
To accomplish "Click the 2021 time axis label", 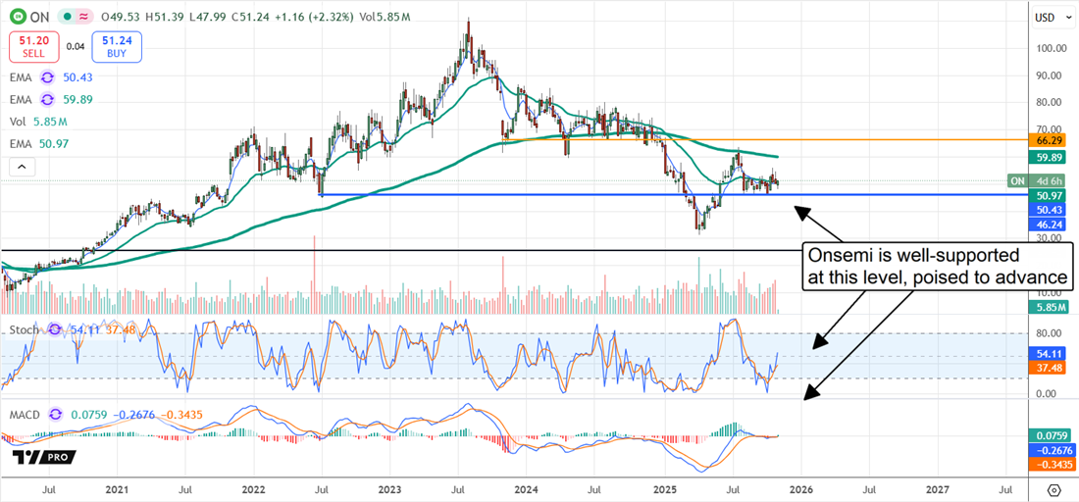I will [x=117, y=489].
